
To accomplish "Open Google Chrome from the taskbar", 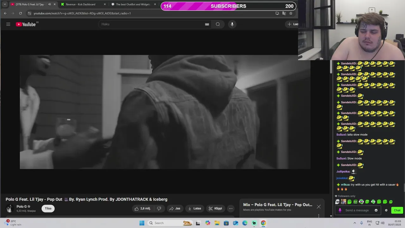I will [x=263, y=223].
